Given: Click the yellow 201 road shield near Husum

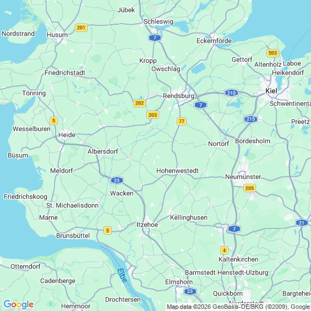Looking at the screenshot, I should tap(81, 28).
